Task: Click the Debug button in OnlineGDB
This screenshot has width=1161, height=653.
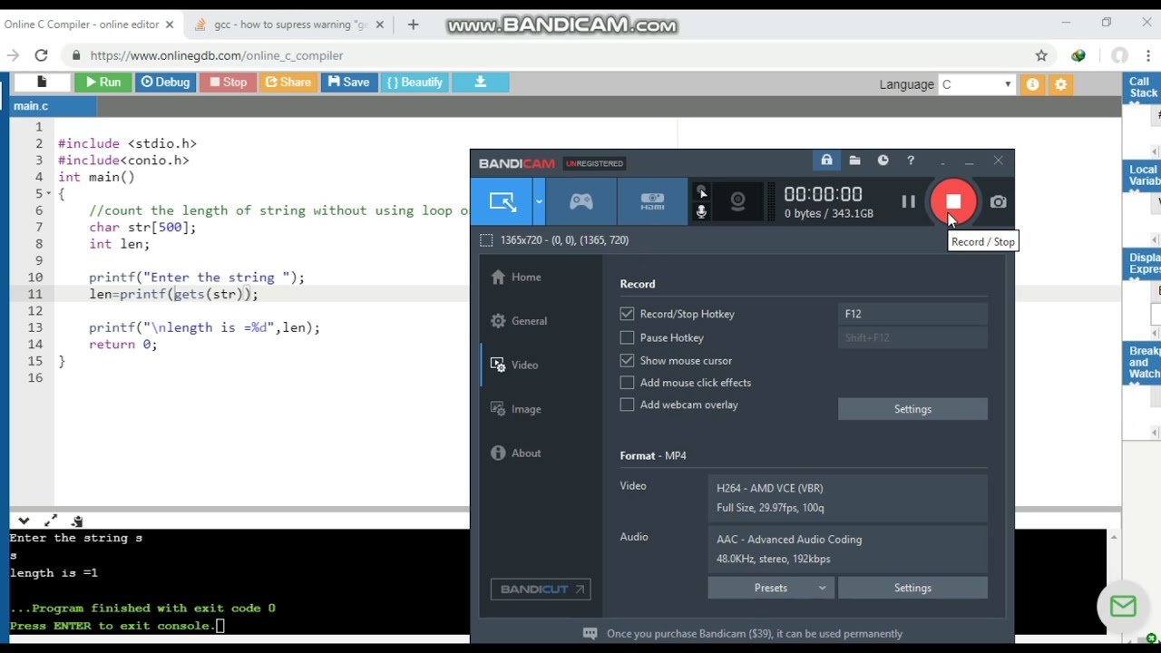Action: 165,83
